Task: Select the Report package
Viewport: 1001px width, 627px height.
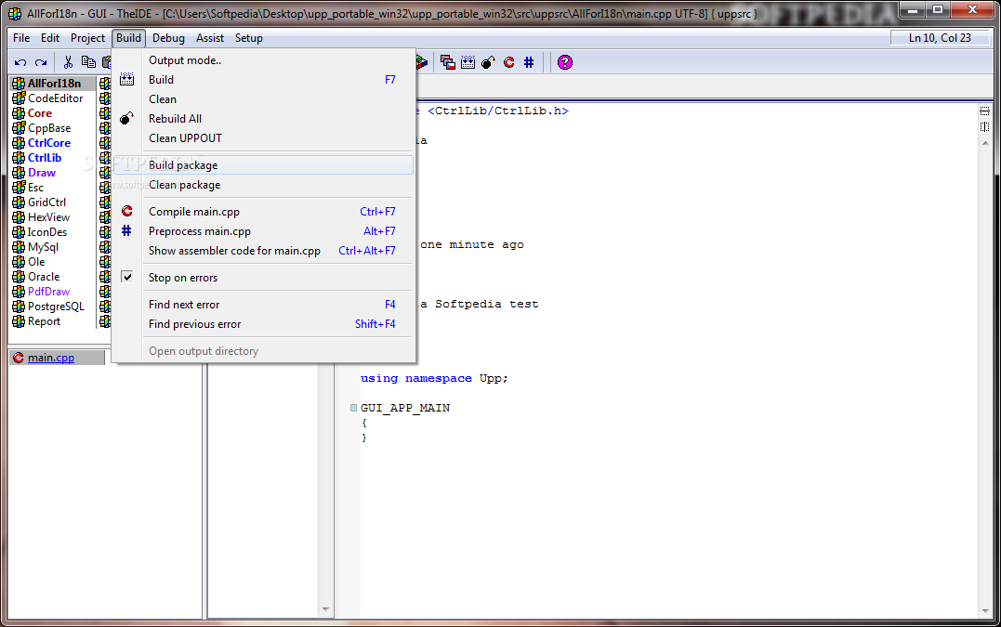Action: coord(53,321)
